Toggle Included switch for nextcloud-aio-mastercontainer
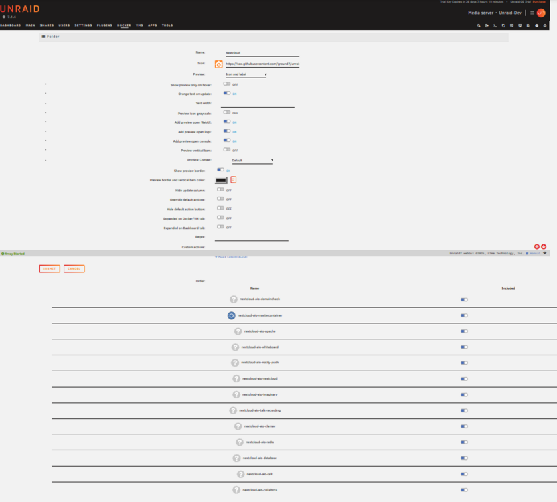This screenshot has height=502, width=557. [464, 315]
